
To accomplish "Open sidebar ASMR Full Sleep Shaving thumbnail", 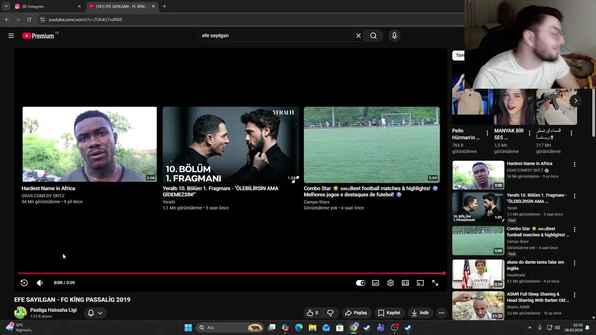I will 478,306.
